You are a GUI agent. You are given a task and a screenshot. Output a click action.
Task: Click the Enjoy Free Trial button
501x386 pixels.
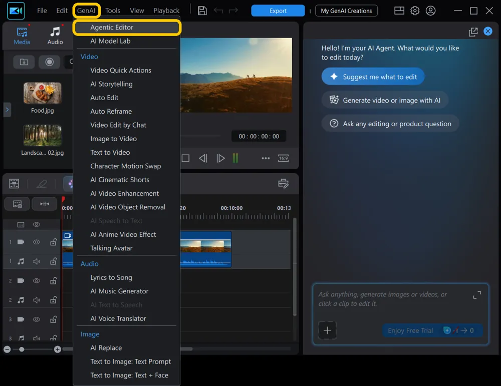(x=432, y=330)
